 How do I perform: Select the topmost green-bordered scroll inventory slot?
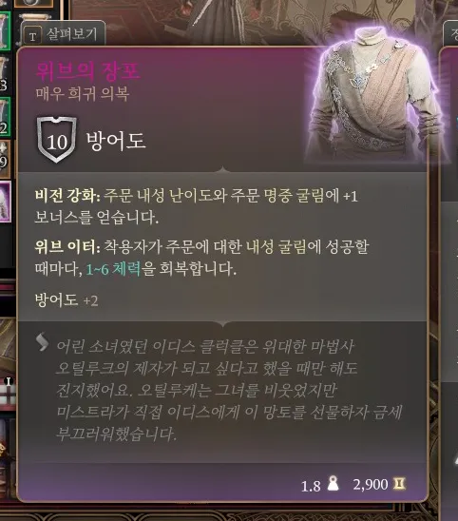[5, 30]
